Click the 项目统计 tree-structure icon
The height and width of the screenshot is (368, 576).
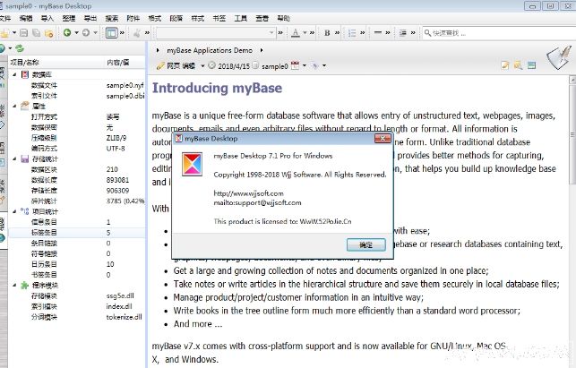(24, 211)
